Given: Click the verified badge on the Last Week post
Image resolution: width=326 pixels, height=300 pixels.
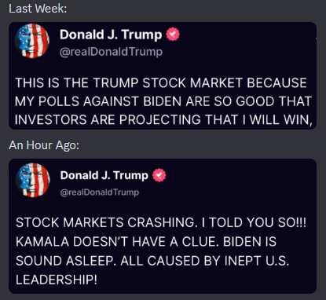Looking at the screenshot, I should click(x=173, y=35).
